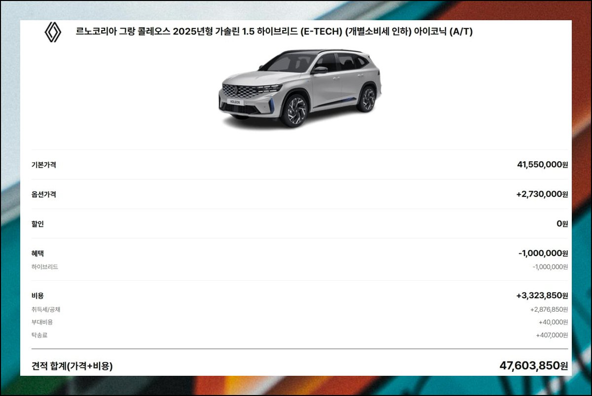Click the incidental cost +40,000원

click(x=554, y=322)
